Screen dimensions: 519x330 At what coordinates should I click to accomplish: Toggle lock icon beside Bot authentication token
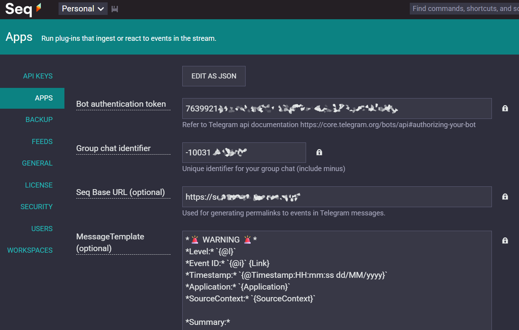[505, 108]
